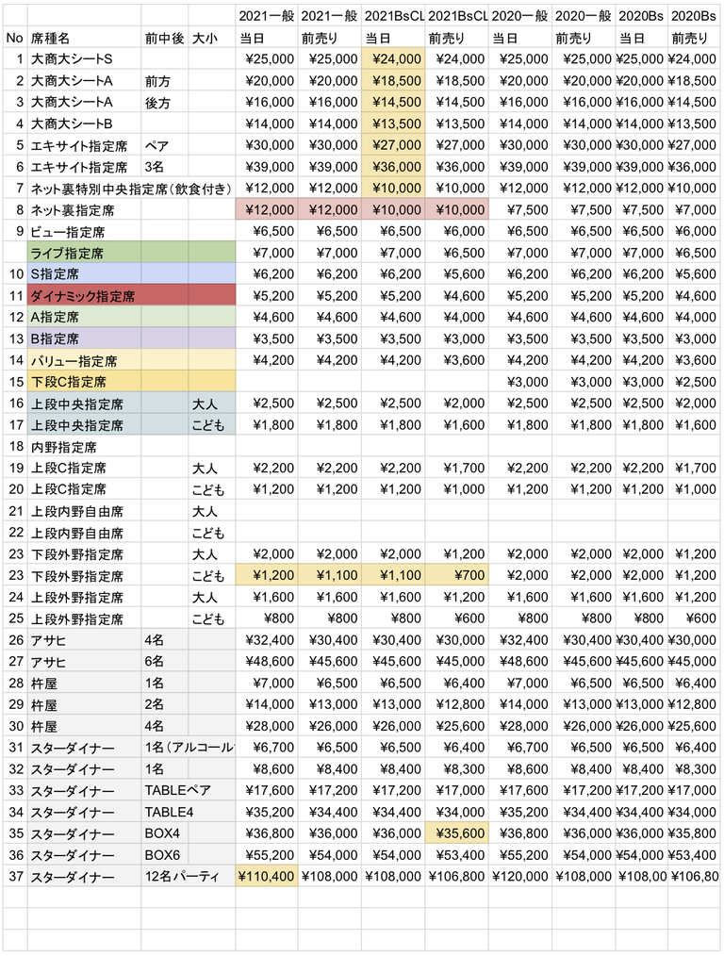This screenshot has width=724, height=956.
Task: Click こども in row 17 上段中央指定席
Action: click(211, 425)
